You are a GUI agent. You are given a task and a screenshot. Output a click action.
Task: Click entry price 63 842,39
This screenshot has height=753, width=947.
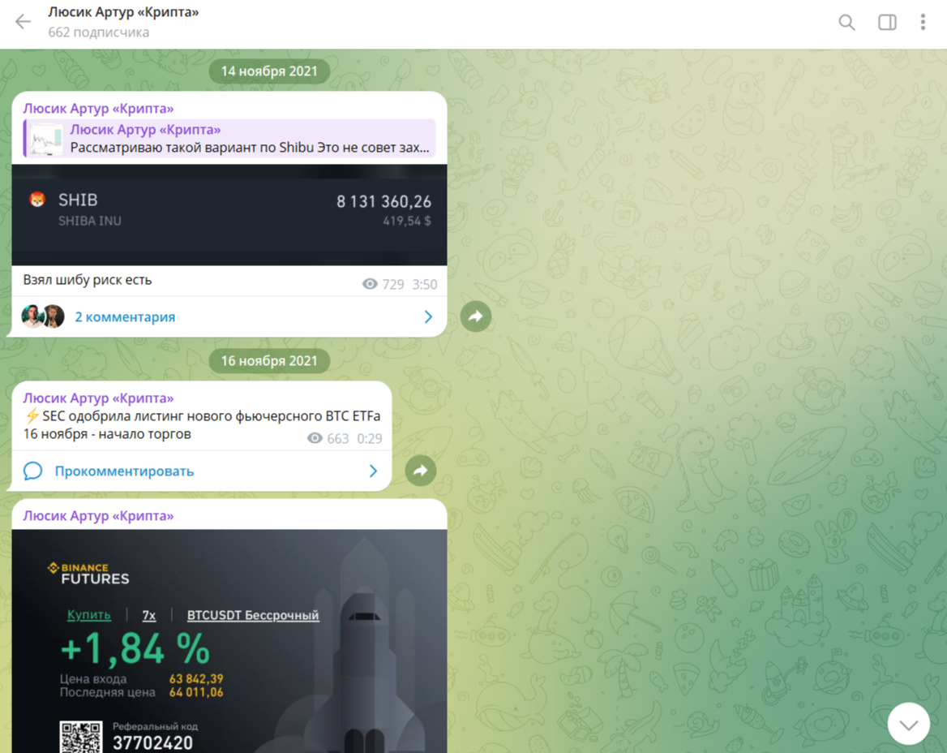196,678
